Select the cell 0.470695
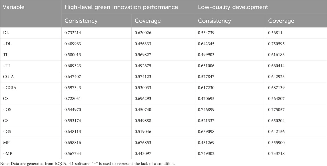Screen dimensions: 327x166 pos(206,98)
